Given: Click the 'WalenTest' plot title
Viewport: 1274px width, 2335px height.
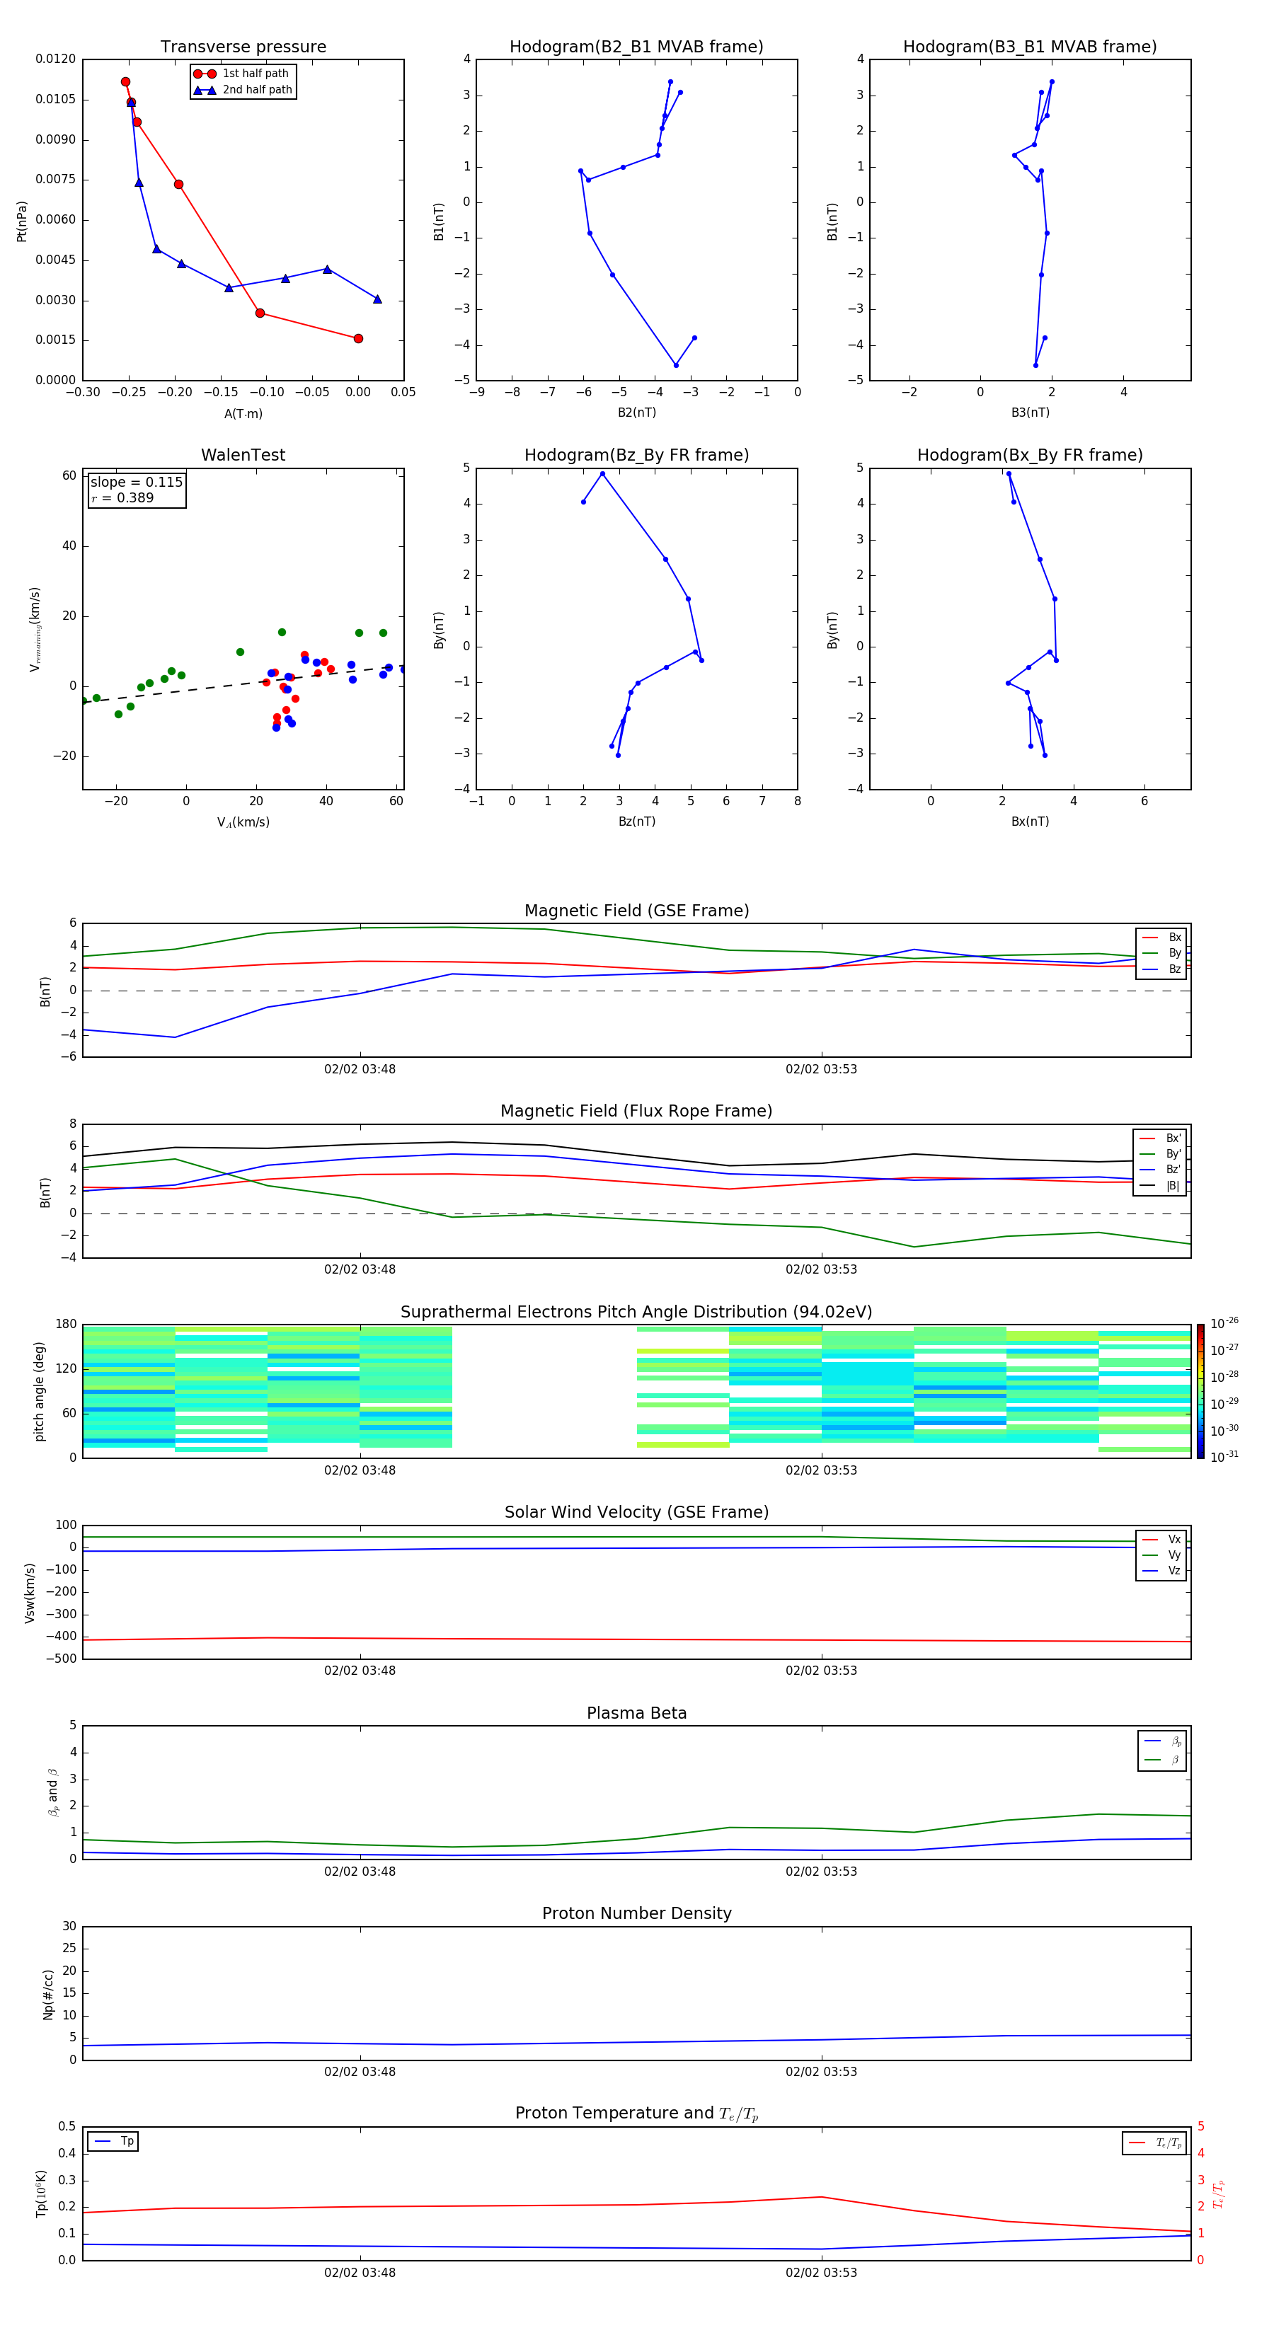Looking at the screenshot, I should pos(243,455).
